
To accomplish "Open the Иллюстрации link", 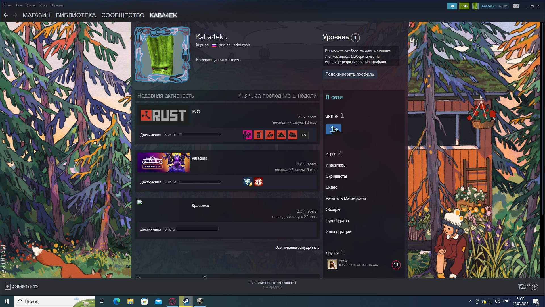I will pos(338,232).
